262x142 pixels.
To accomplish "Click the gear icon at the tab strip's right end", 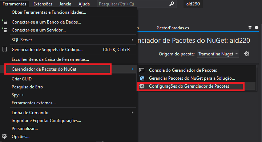I will [x=257, y=28].
